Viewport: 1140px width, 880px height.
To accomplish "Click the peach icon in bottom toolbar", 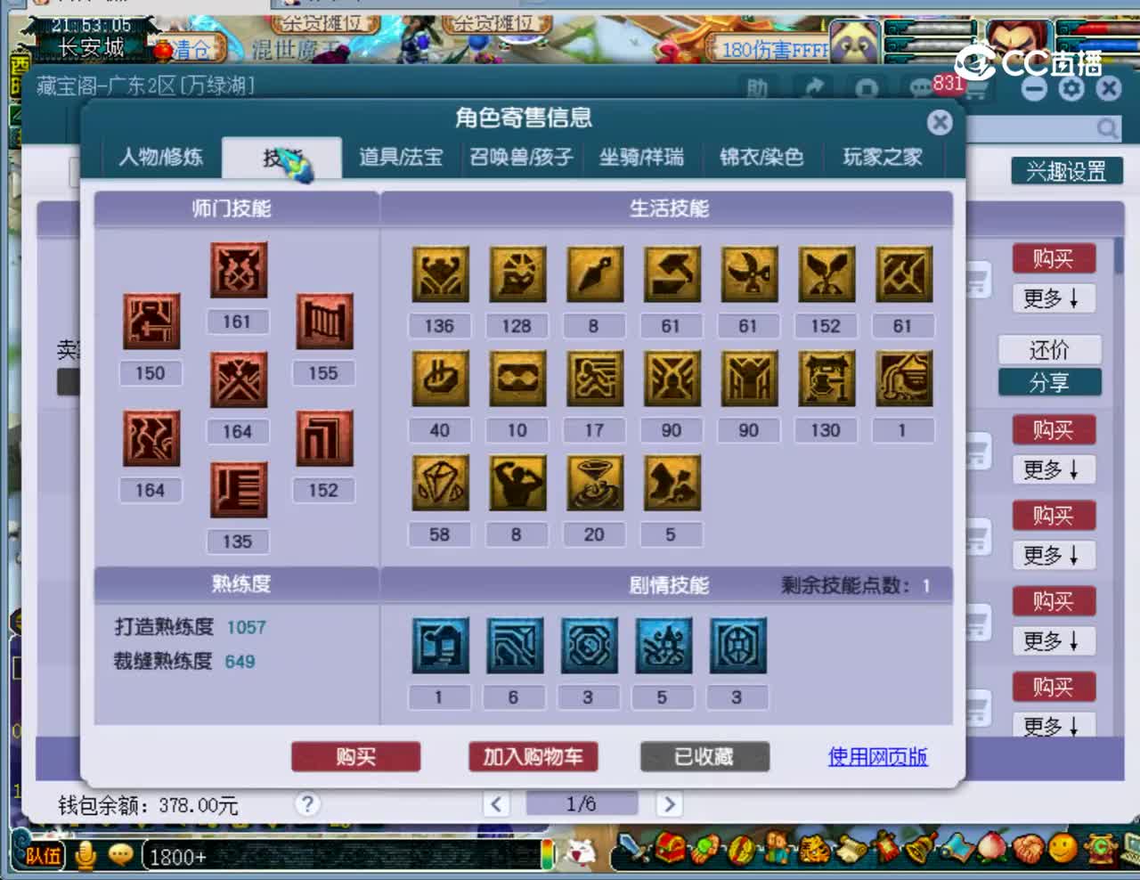I will [992, 849].
